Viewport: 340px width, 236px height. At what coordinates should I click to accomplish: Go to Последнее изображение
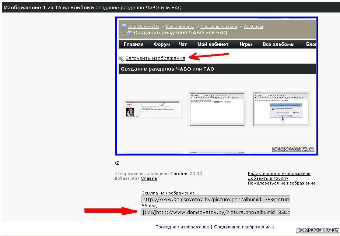182,227
